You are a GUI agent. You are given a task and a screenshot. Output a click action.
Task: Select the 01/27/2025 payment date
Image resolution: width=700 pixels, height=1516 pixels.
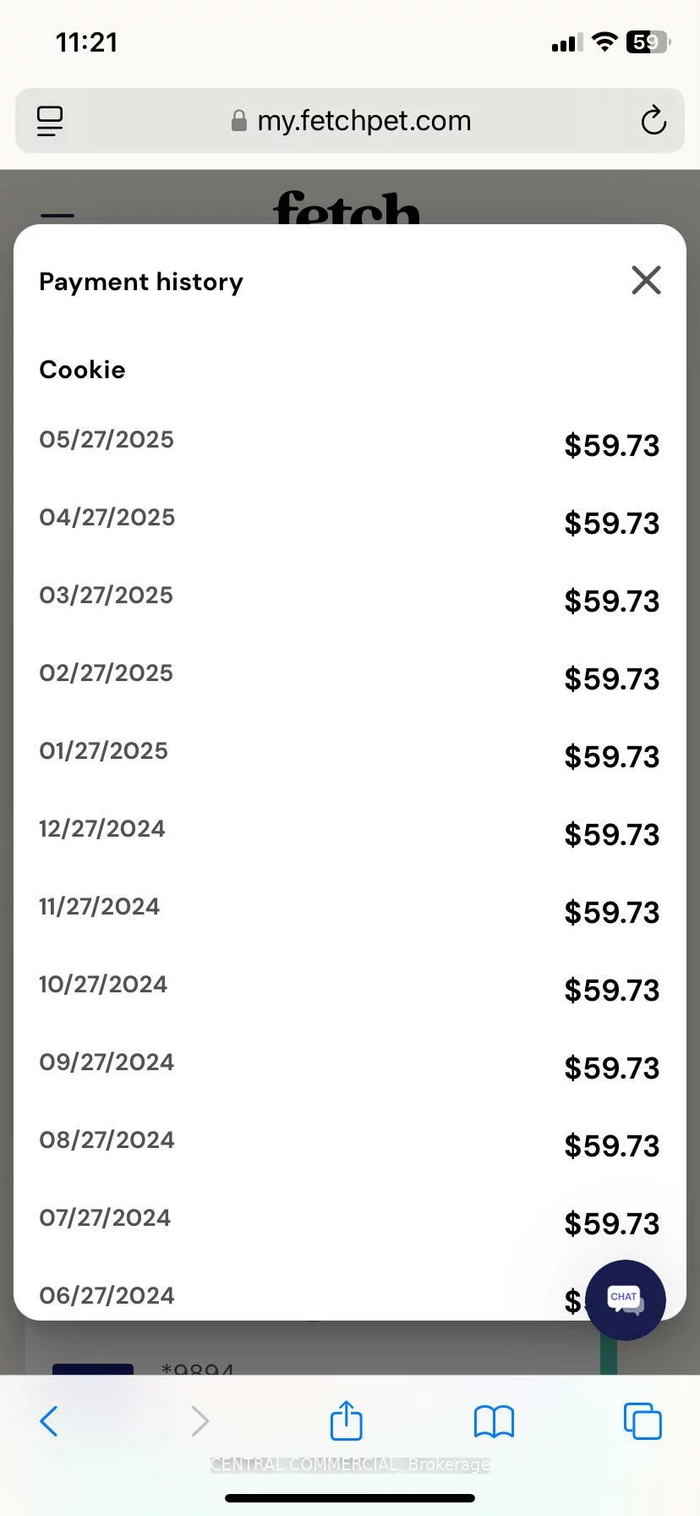click(x=104, y=750)
